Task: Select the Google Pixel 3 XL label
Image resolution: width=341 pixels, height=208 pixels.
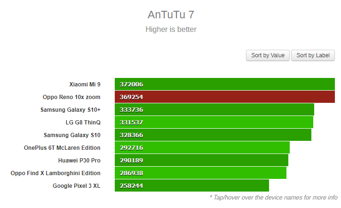Action: click(76, 186)
